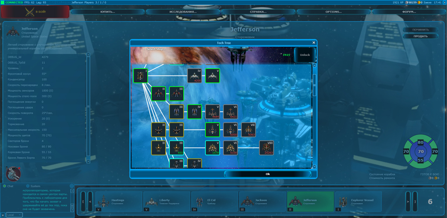Confirm with the Ok button

click(267, 174)
